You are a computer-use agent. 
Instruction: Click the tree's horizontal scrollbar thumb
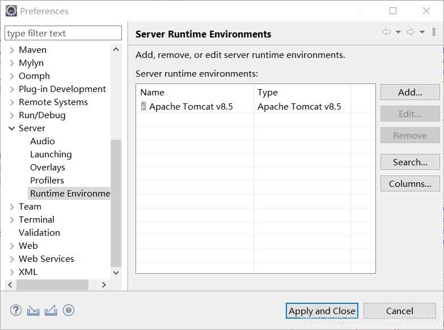click(x=52, y=285)
